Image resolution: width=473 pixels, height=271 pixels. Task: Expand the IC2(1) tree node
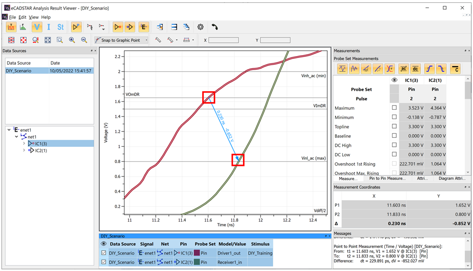point(24,150)
